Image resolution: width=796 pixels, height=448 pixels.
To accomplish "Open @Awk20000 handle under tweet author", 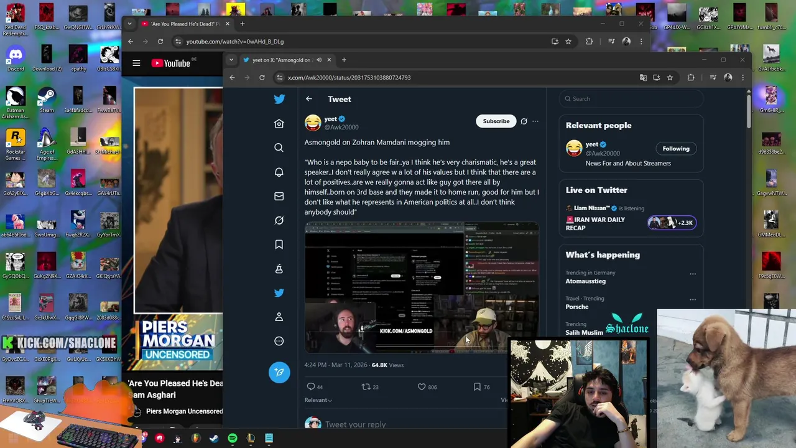I will [341, 128].
